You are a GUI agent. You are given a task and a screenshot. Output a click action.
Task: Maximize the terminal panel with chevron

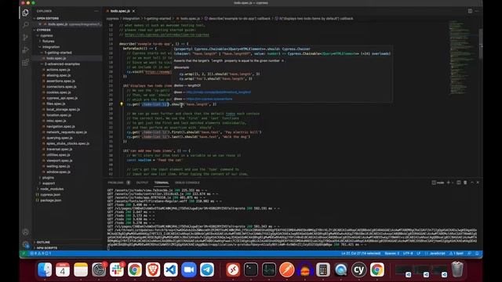(472, 183)
